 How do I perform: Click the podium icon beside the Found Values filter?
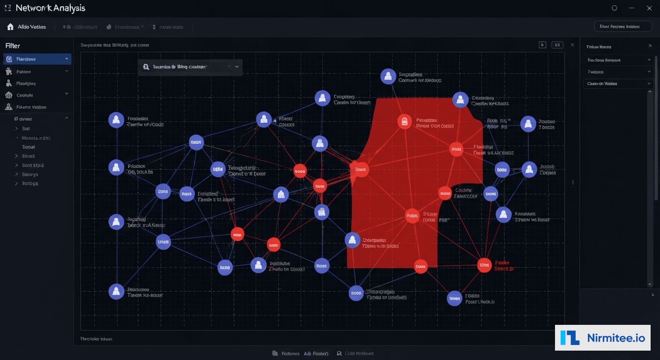tap(8, 106)
